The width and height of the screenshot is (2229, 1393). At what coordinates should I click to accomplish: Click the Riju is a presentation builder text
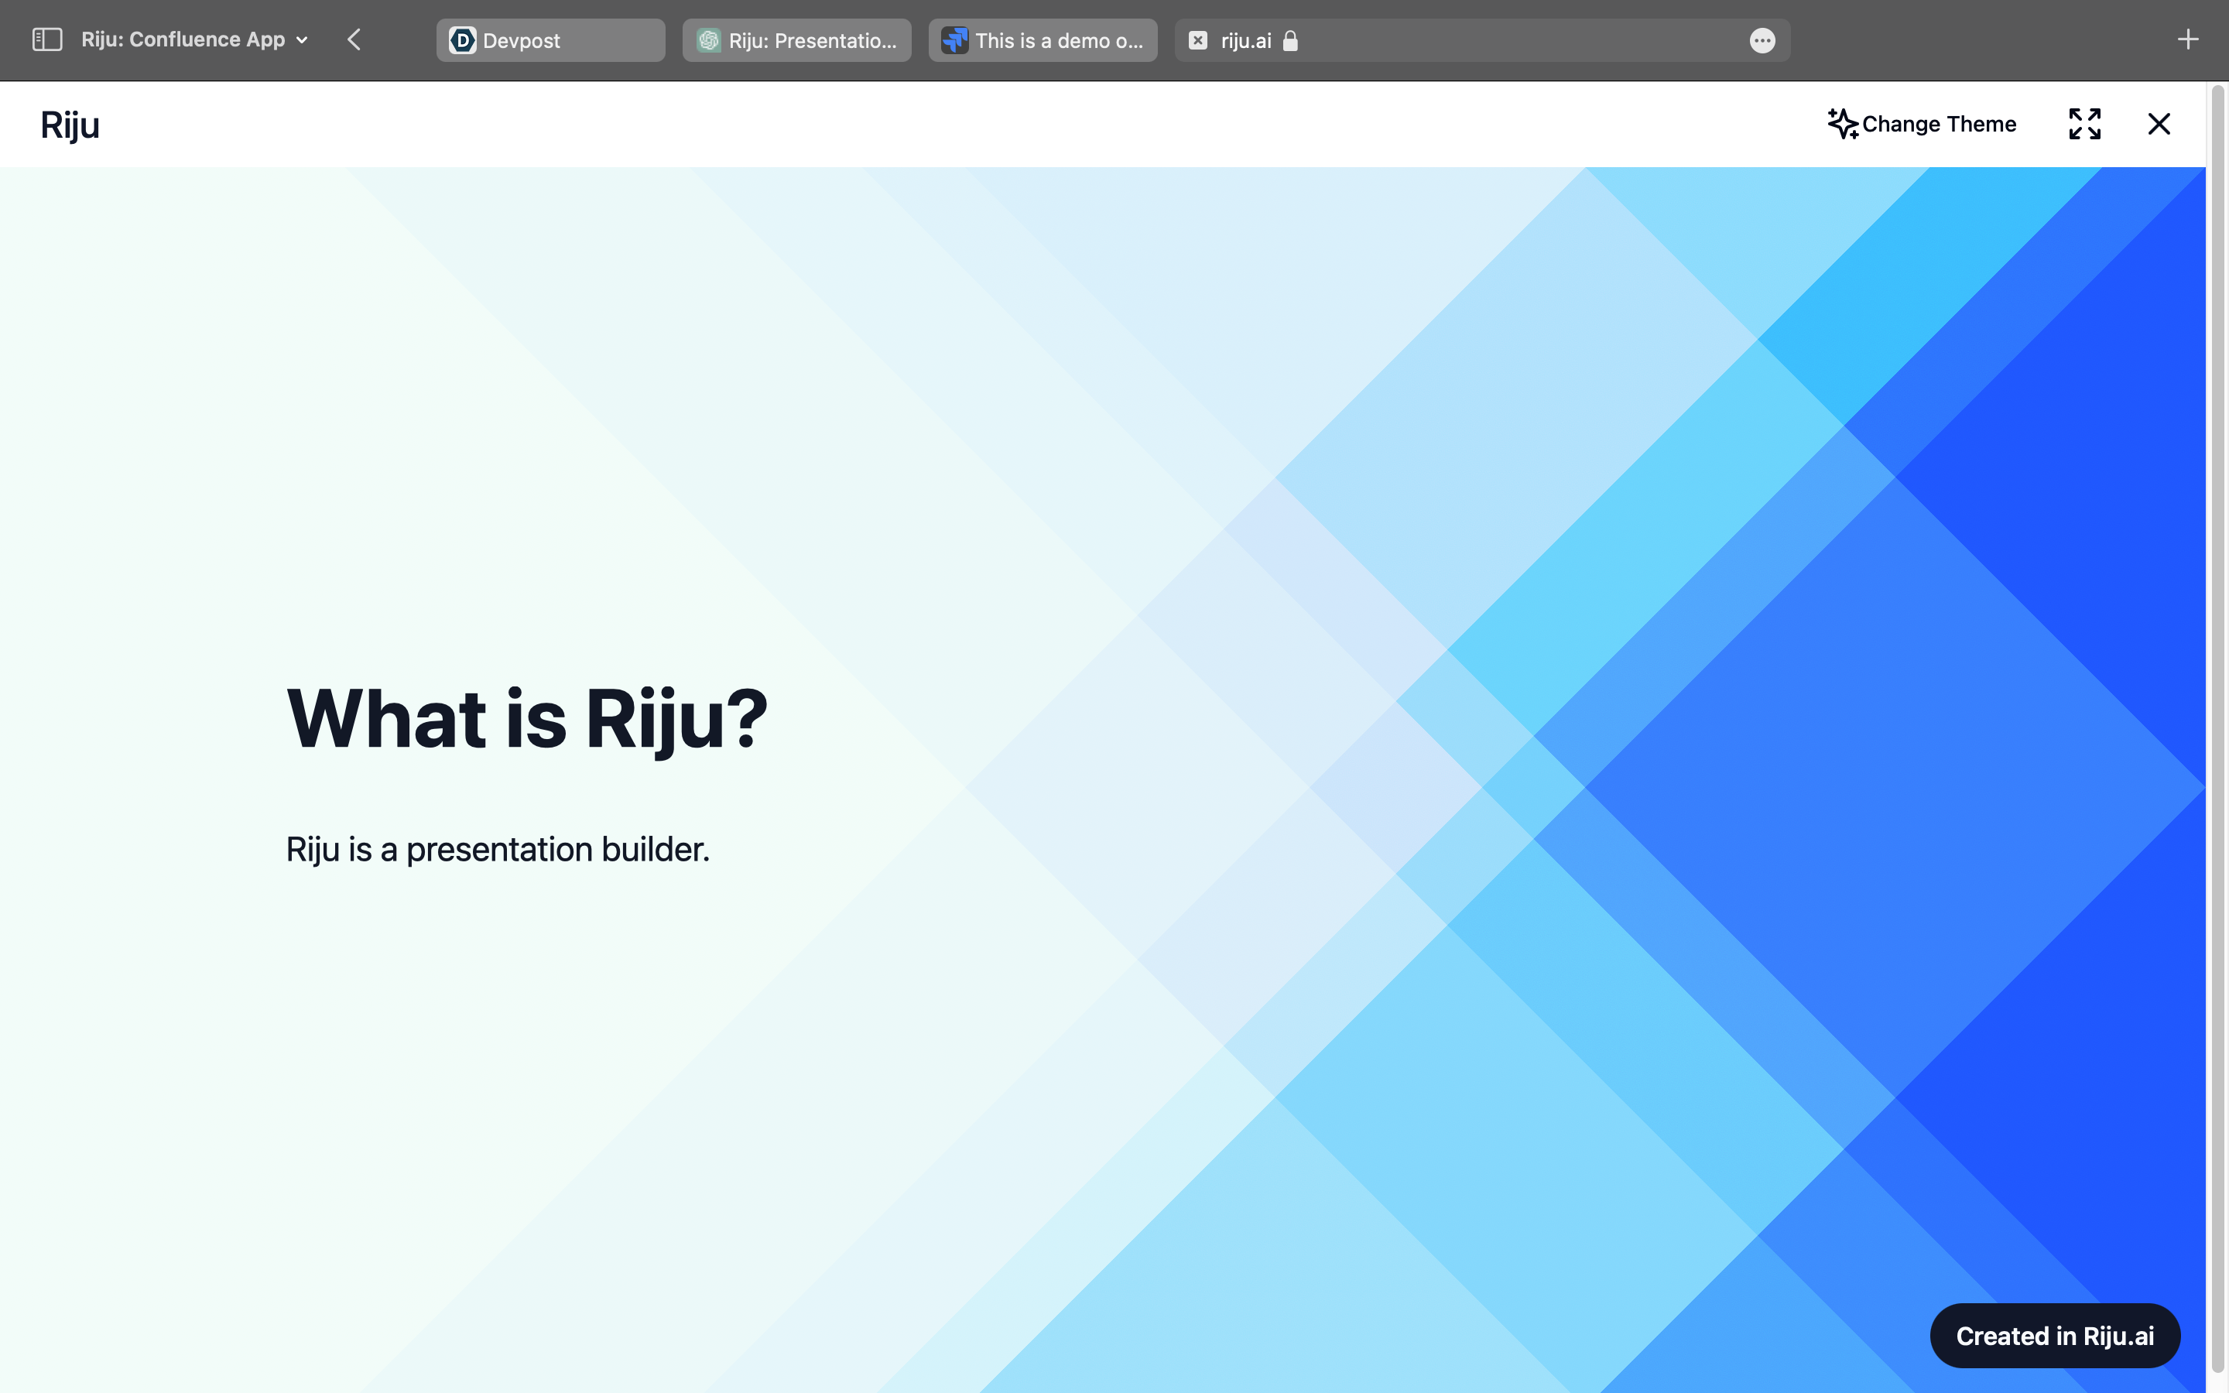click(498, 850)
